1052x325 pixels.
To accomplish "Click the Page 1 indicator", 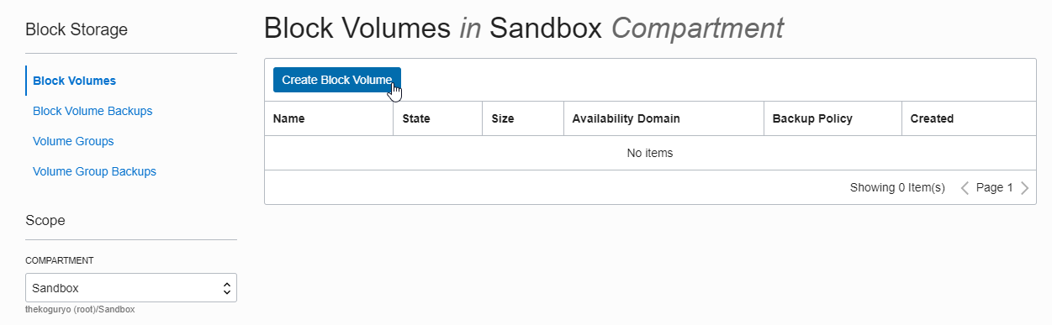I will pyautogui.click(x=995, y=188).
